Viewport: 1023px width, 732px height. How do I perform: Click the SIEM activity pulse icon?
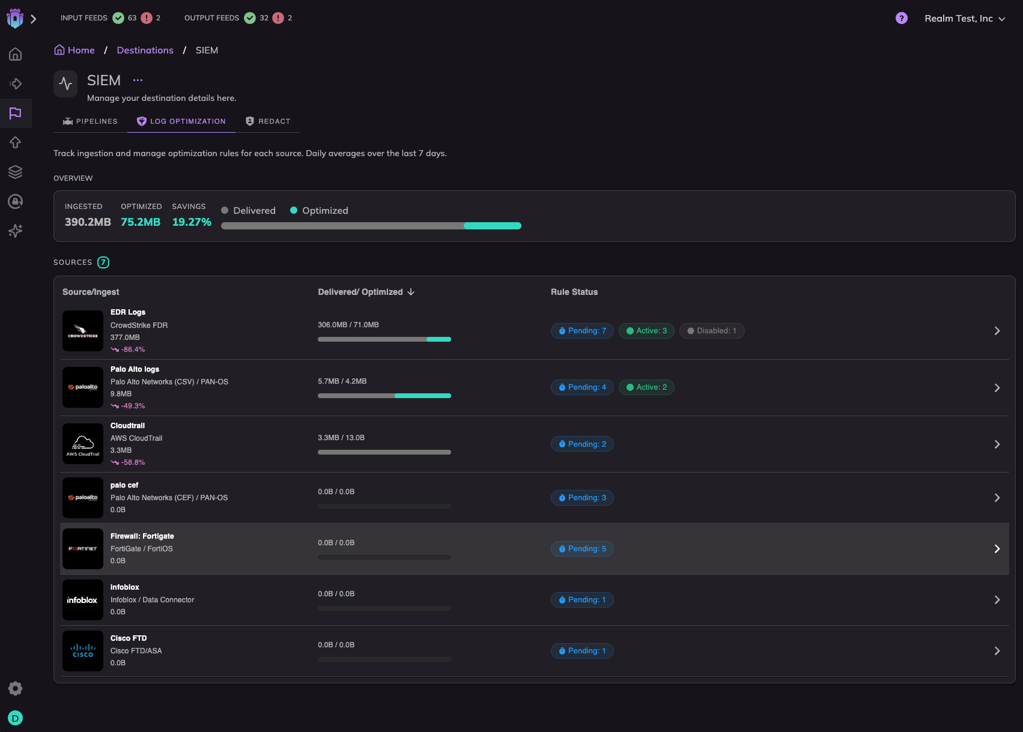65,83
